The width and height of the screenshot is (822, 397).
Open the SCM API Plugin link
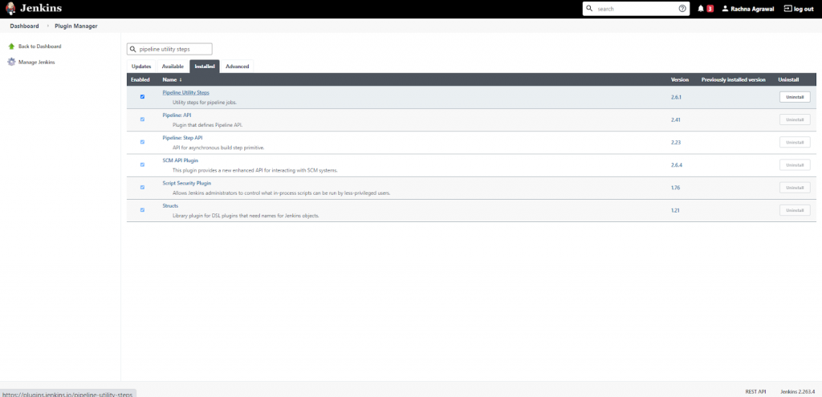181,160
